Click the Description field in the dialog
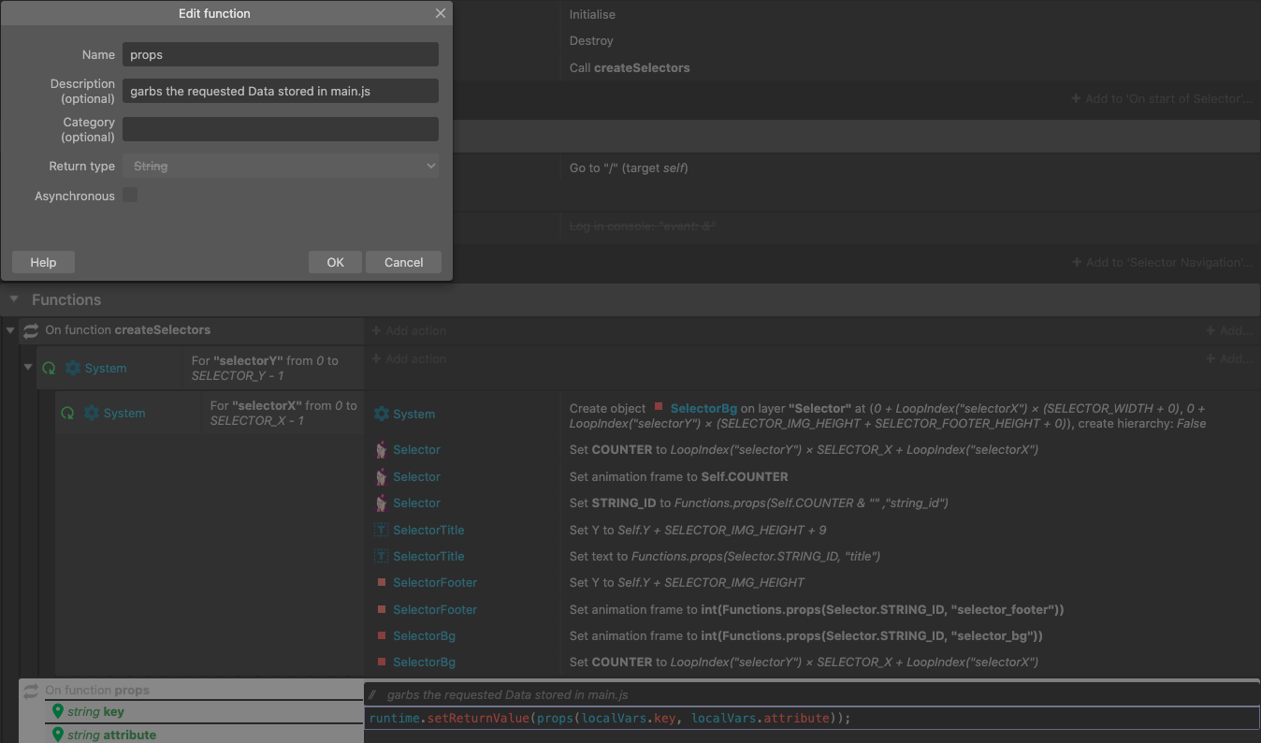Screen dimensions: 1261x743 [x=281, y=91]
